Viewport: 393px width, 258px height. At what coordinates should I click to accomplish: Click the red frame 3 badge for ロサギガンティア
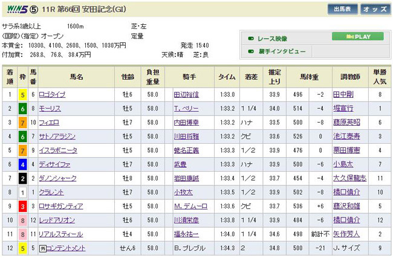22,205
